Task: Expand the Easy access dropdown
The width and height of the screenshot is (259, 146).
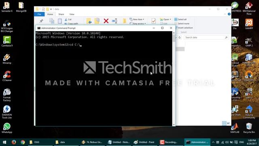Action: [x=138, y=24]
